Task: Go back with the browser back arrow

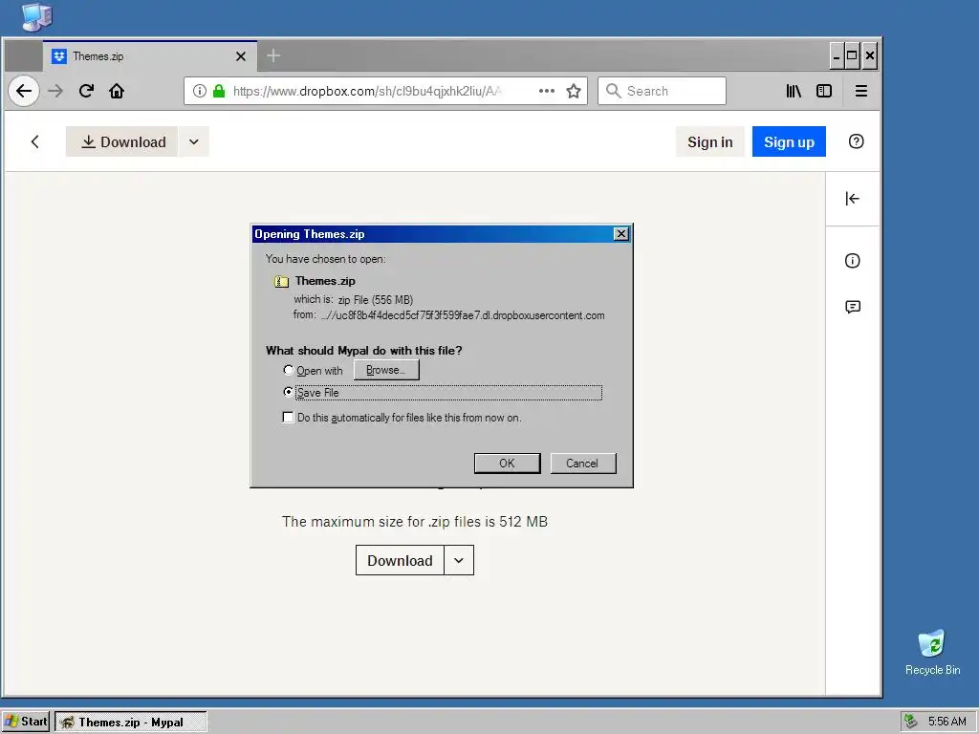Action: click(x=24, y=91)
